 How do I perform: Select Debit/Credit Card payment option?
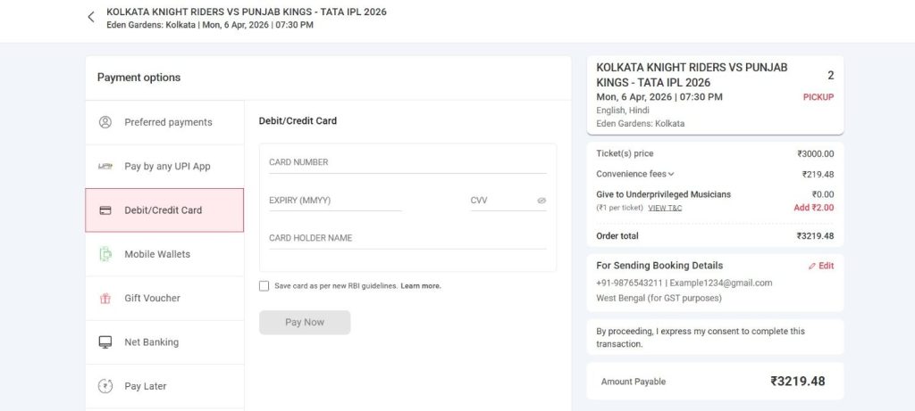(x=164, y=210)
